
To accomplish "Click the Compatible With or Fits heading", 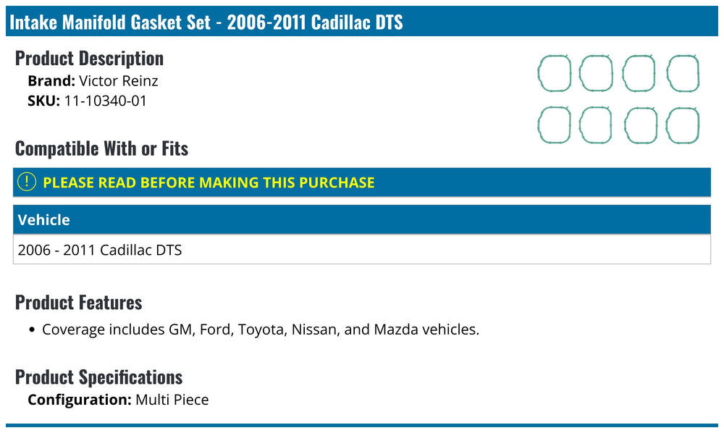I will click(101, 148).
